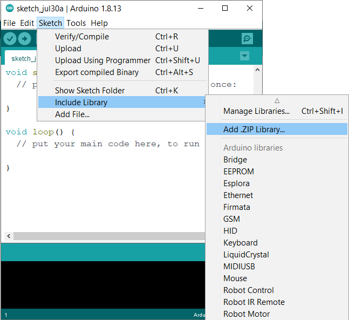Screen dimensions: 349x320
Task: Minimize the Arduino window
Action: [x=201, y=9]
